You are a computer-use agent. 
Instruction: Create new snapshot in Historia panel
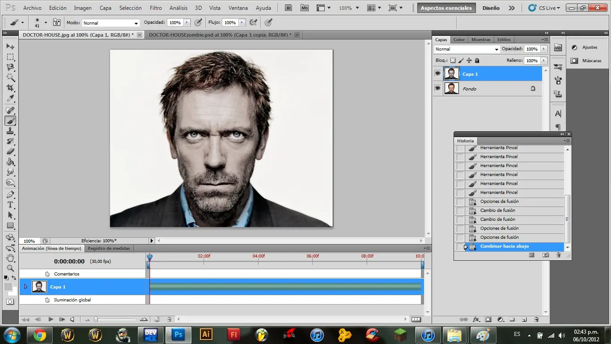[x=545, y=255]
